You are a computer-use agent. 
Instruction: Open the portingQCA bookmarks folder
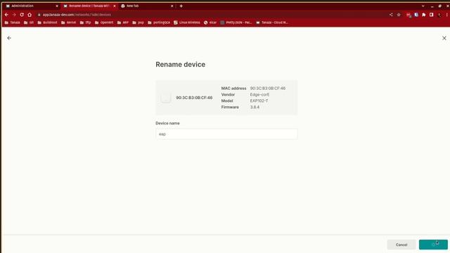point(159,22)
